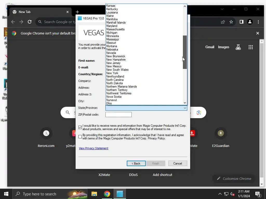Open a new Chrome tab
Screen dimensions: 266x199
pos(77,12)
